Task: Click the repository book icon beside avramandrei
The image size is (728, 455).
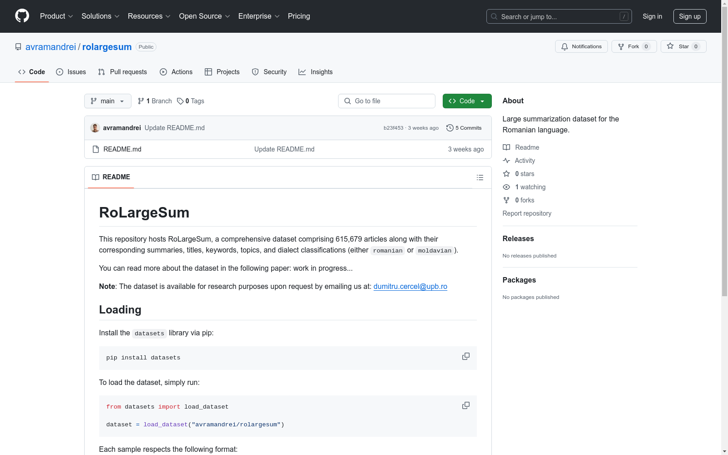Action: coord(18,47)
